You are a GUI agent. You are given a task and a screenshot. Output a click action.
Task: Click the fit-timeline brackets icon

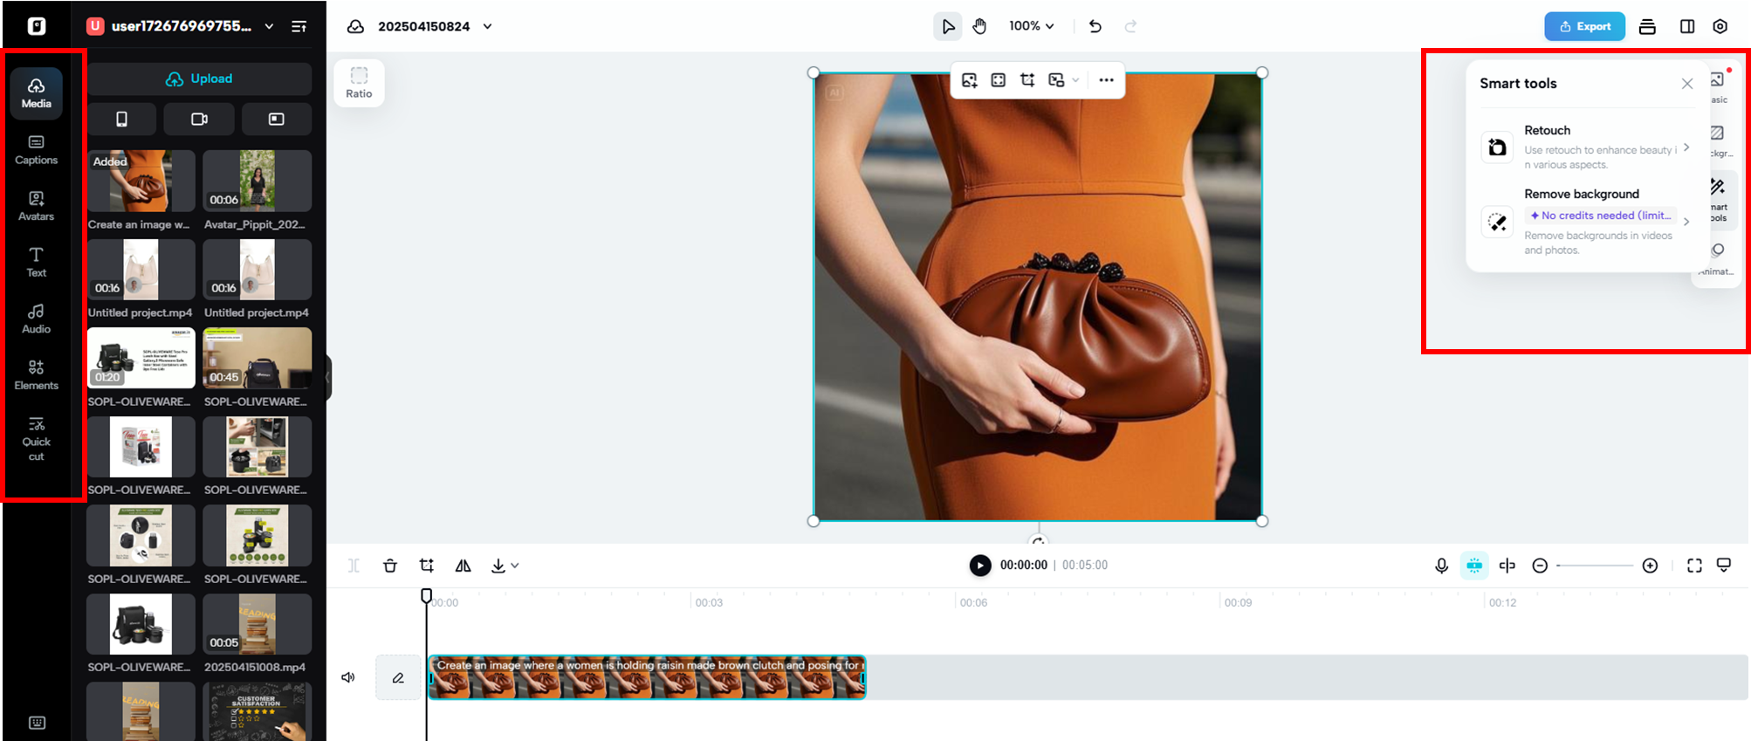coord(1694,566)
